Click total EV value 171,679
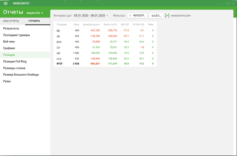Viewport: 237px width, 156px height. 112,64
